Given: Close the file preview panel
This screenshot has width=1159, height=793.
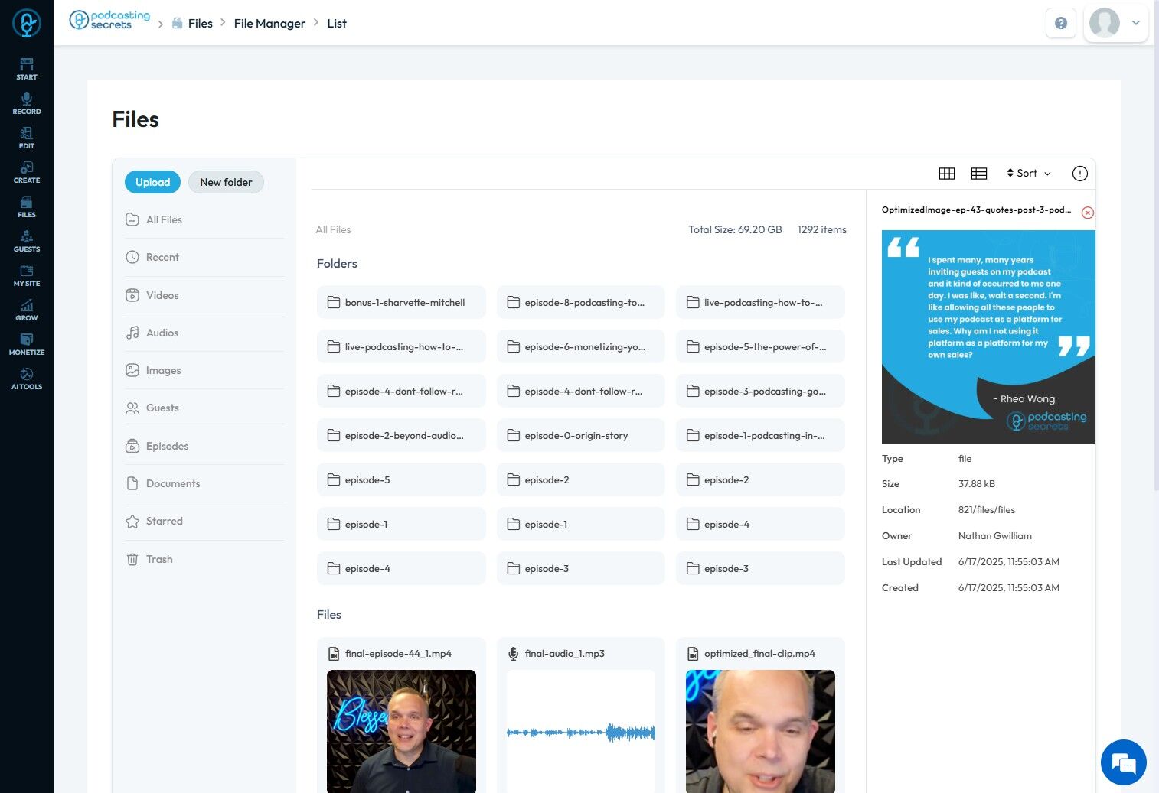Looking at the screenshot, I should pyautogui.click(x=1087, y=213).
